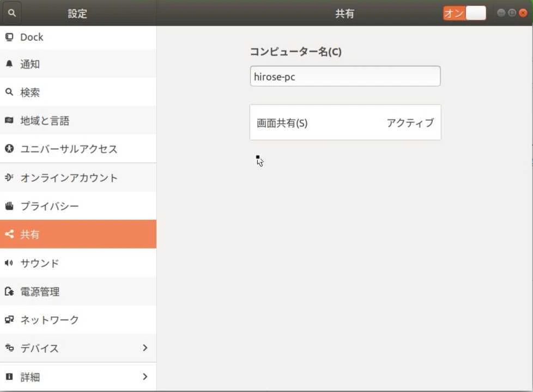Click the share icon beside 共有
The image size is (533, 392).
9,234
